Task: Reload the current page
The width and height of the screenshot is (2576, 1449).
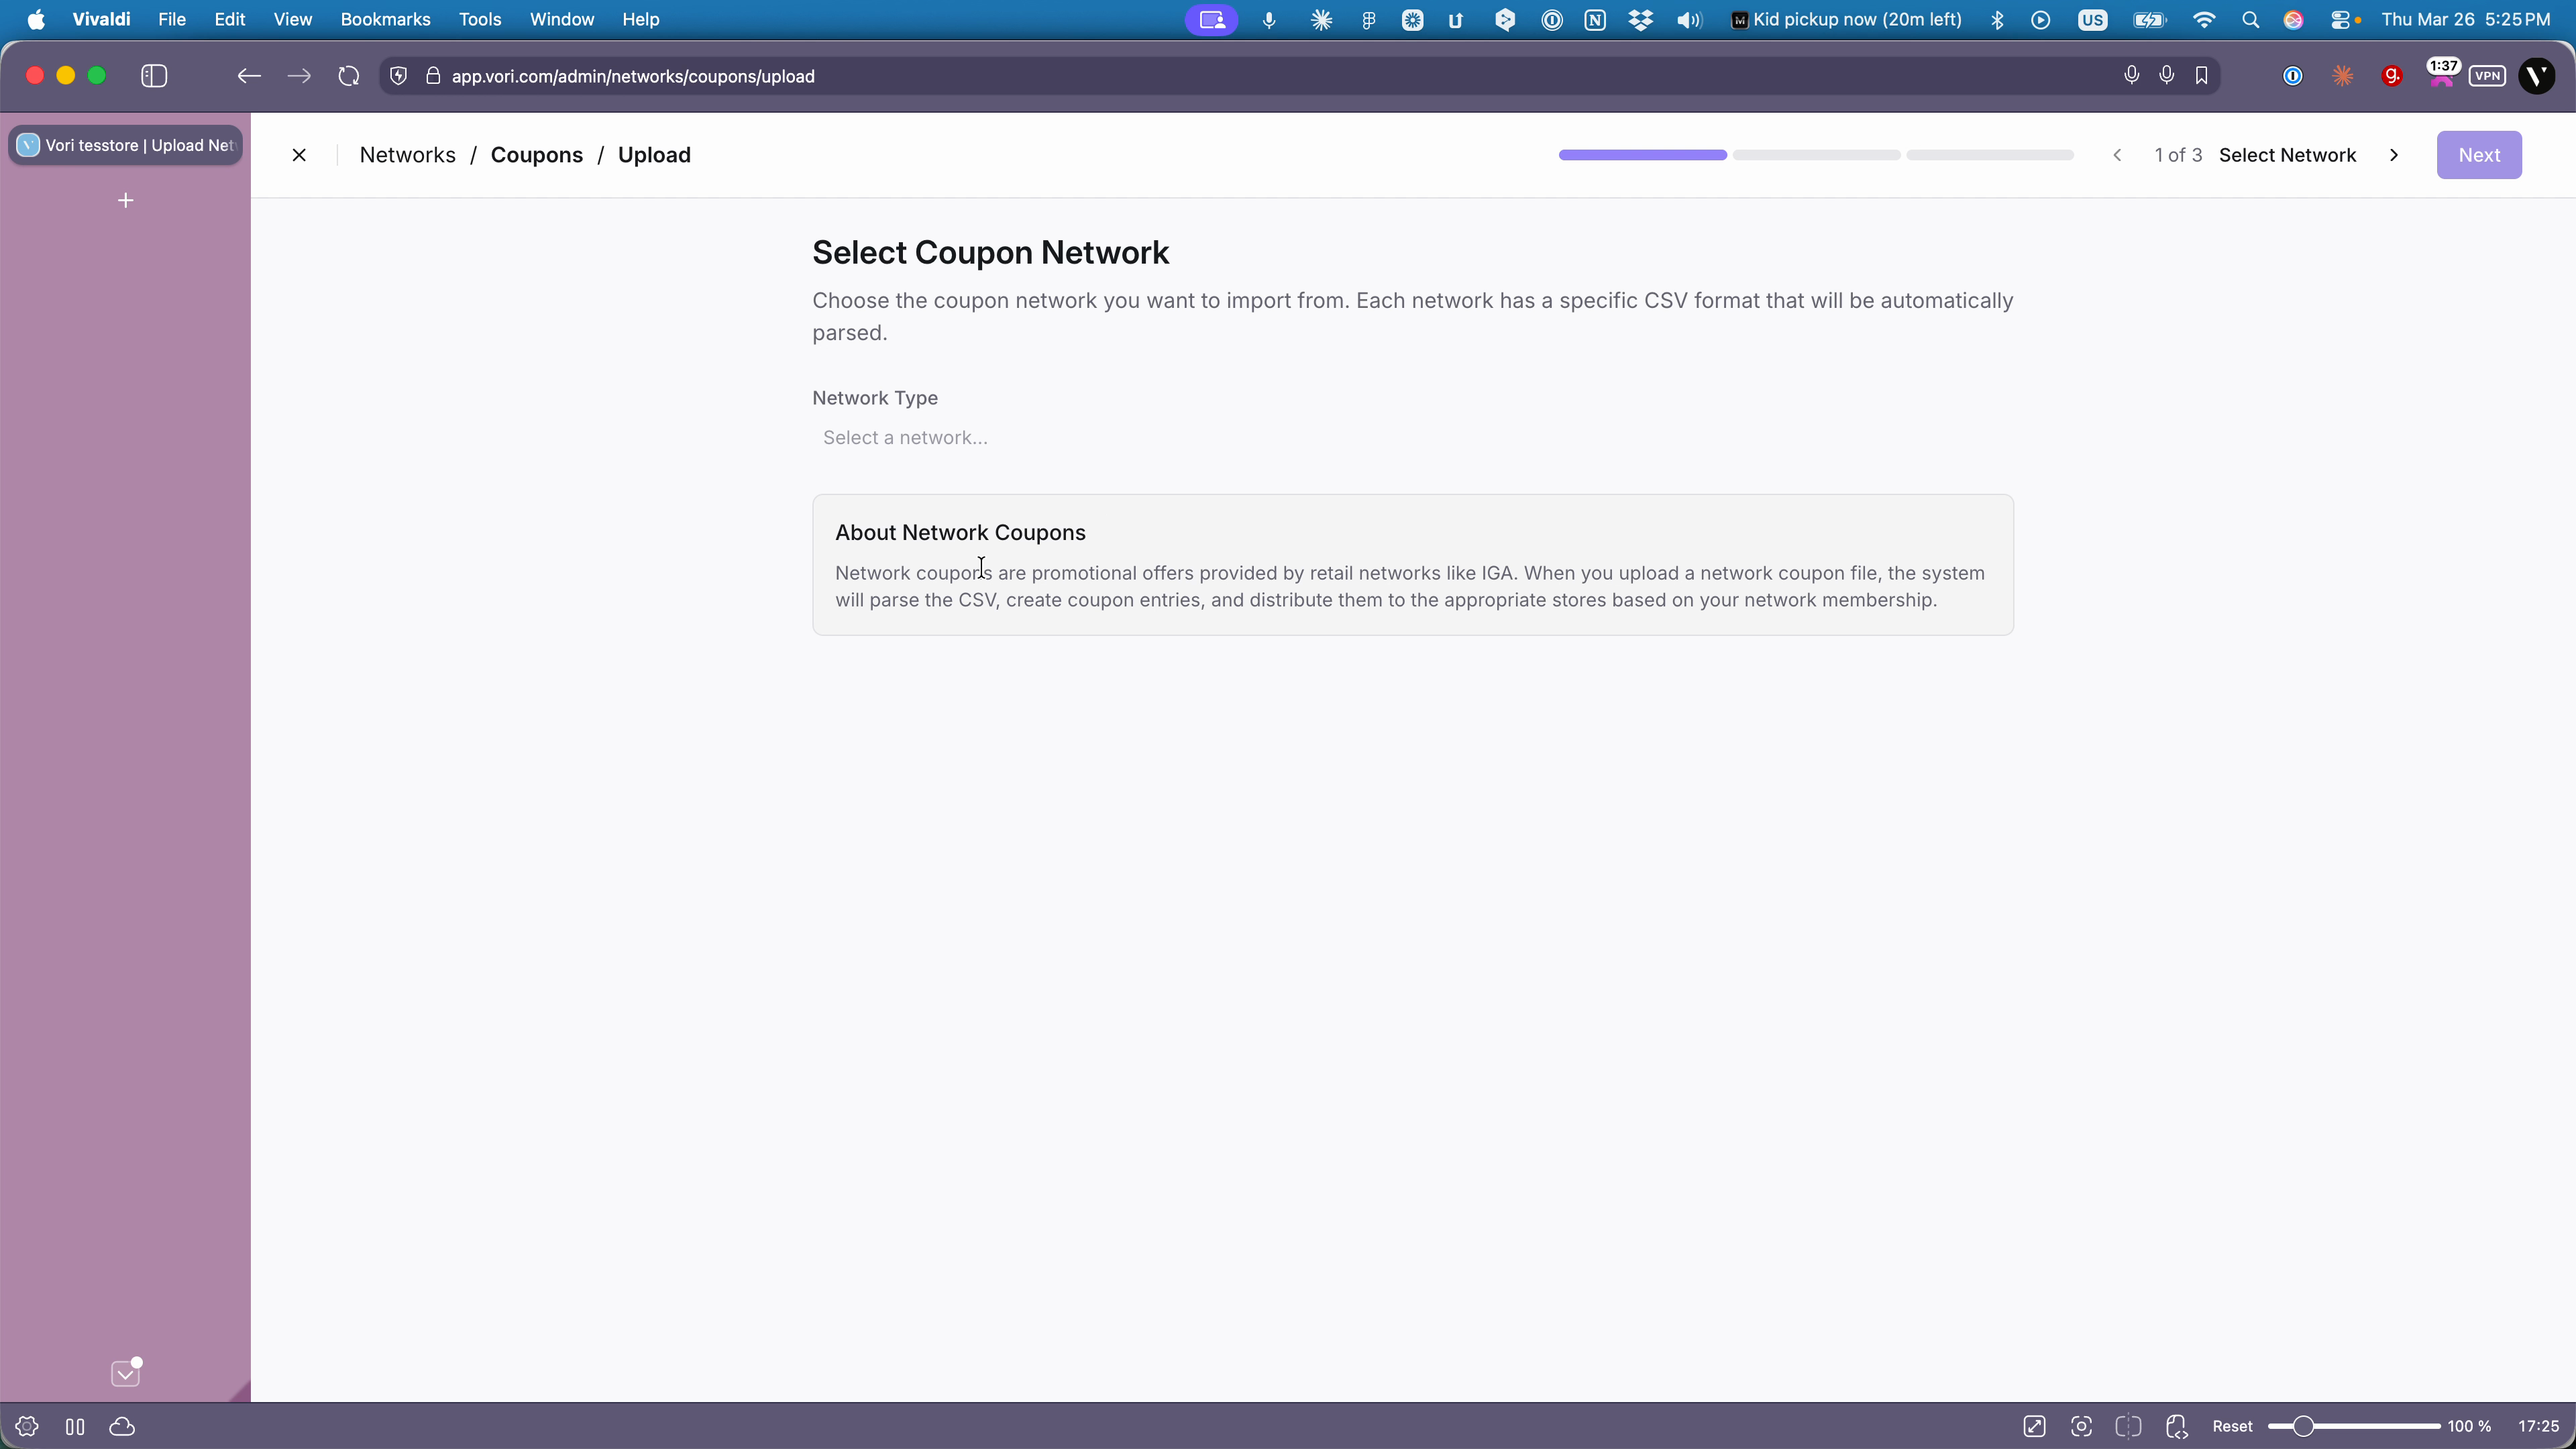Action: pos(348,76)
